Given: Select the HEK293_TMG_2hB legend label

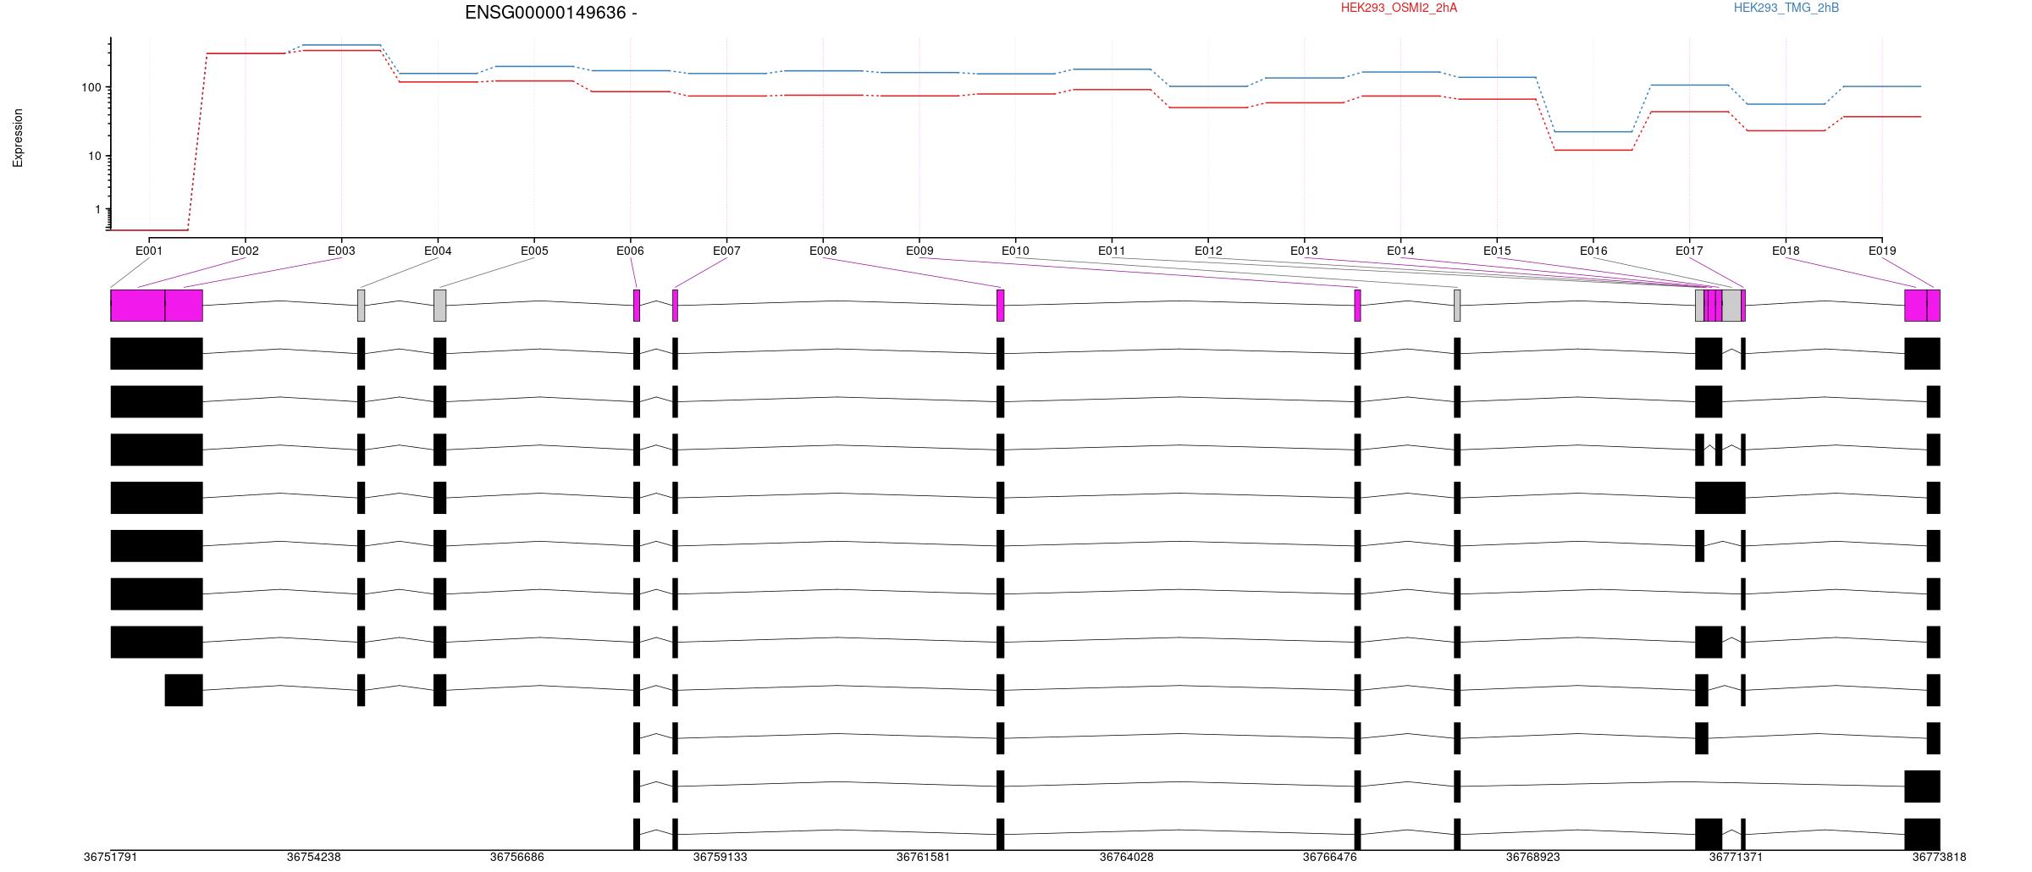Looking at the screenshot, I should (x=1786, y=8).
